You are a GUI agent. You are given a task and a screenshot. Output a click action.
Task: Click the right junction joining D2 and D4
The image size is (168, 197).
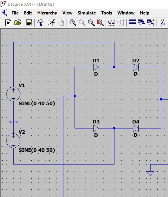(x=161, y=99)
